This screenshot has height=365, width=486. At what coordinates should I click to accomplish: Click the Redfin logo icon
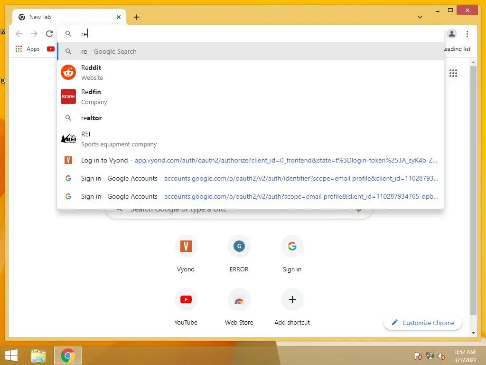68,96
